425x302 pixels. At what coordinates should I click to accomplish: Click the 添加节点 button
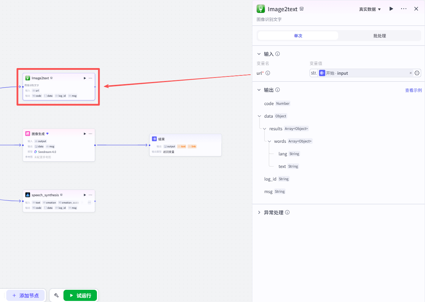(x=25, y=295)
